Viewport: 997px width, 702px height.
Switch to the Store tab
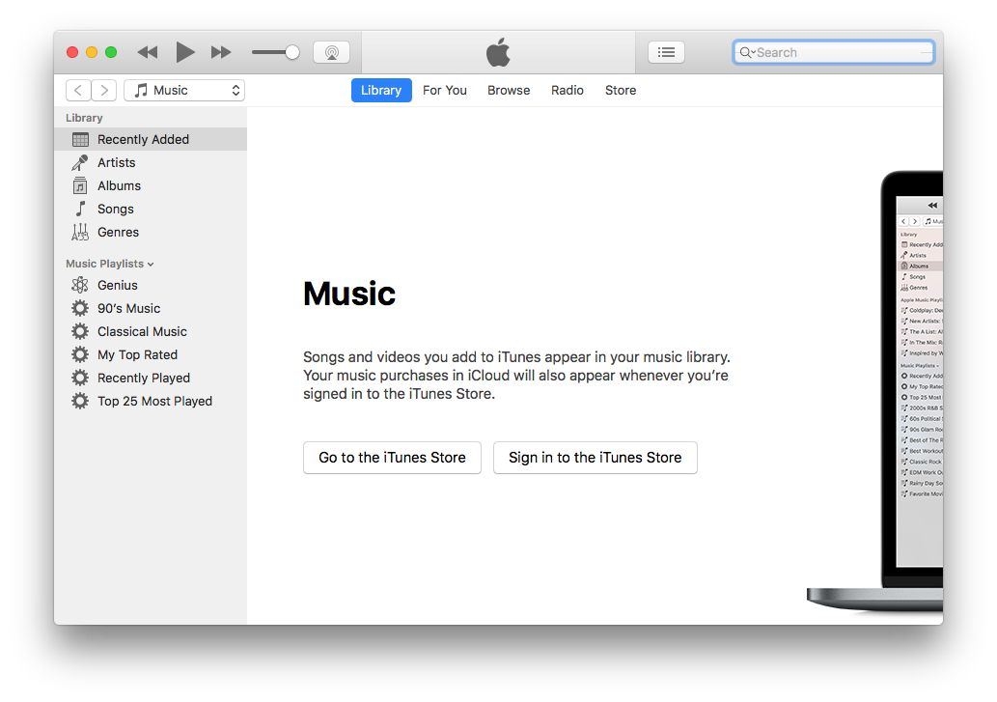621,91
